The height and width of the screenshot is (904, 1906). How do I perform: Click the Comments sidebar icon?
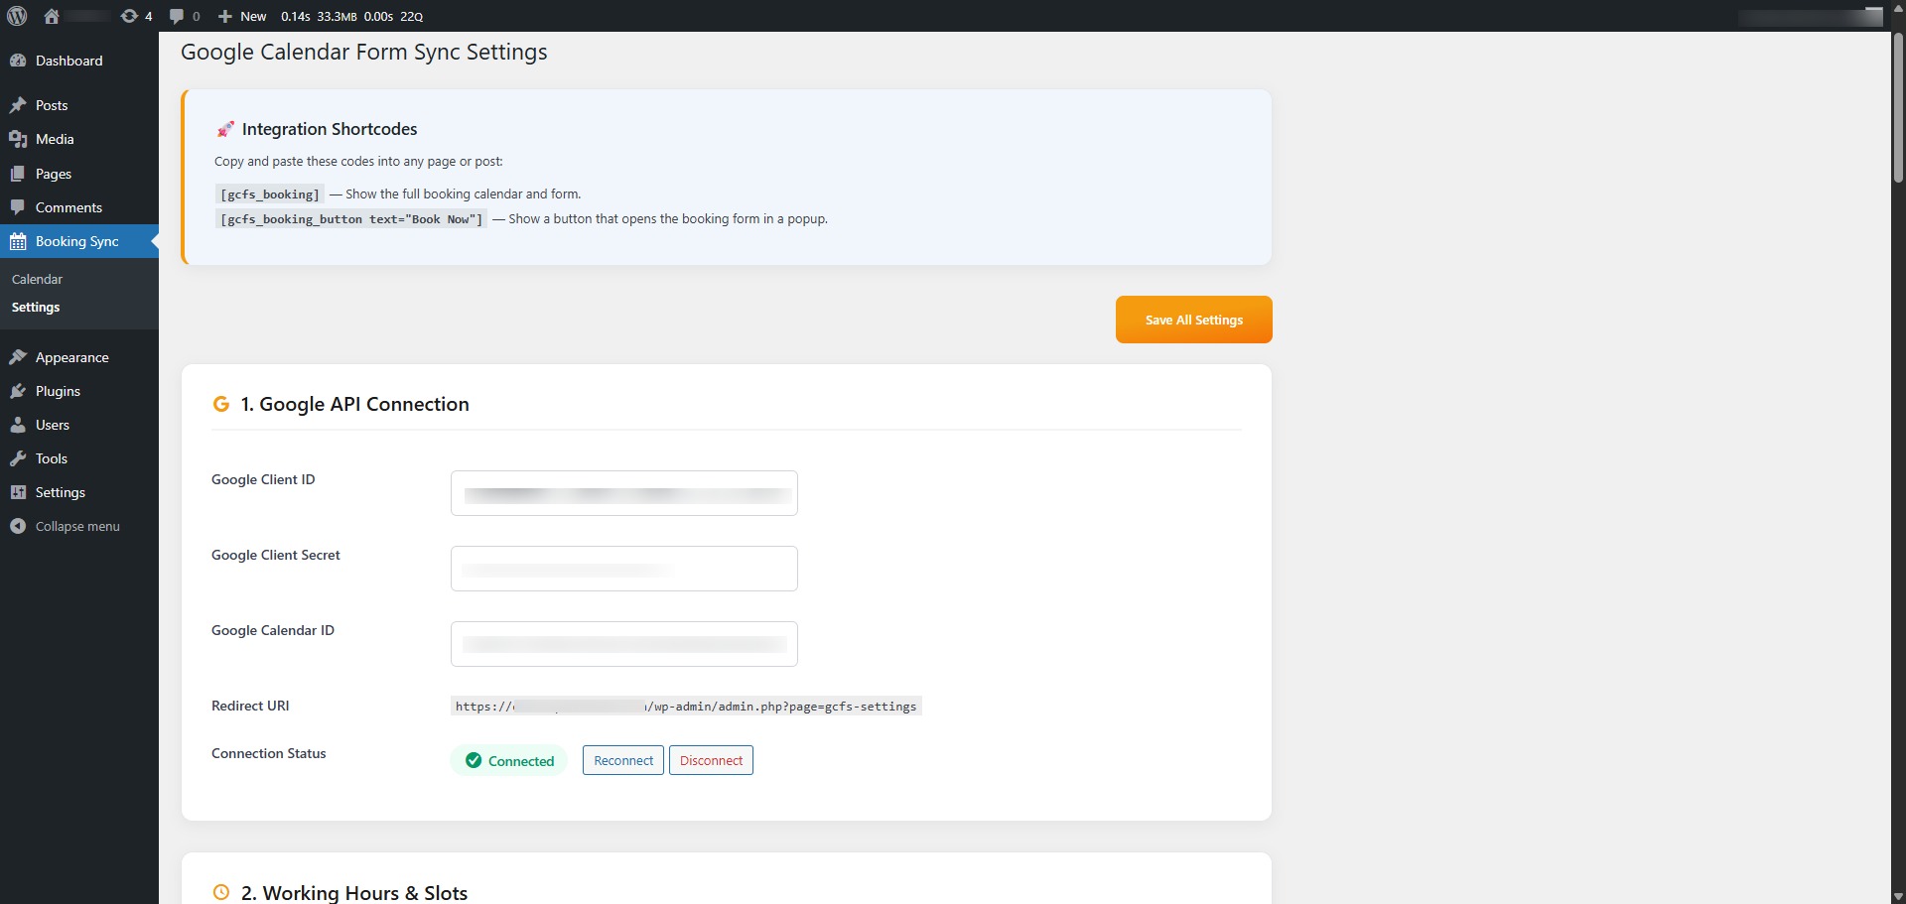tap(18, 207)
